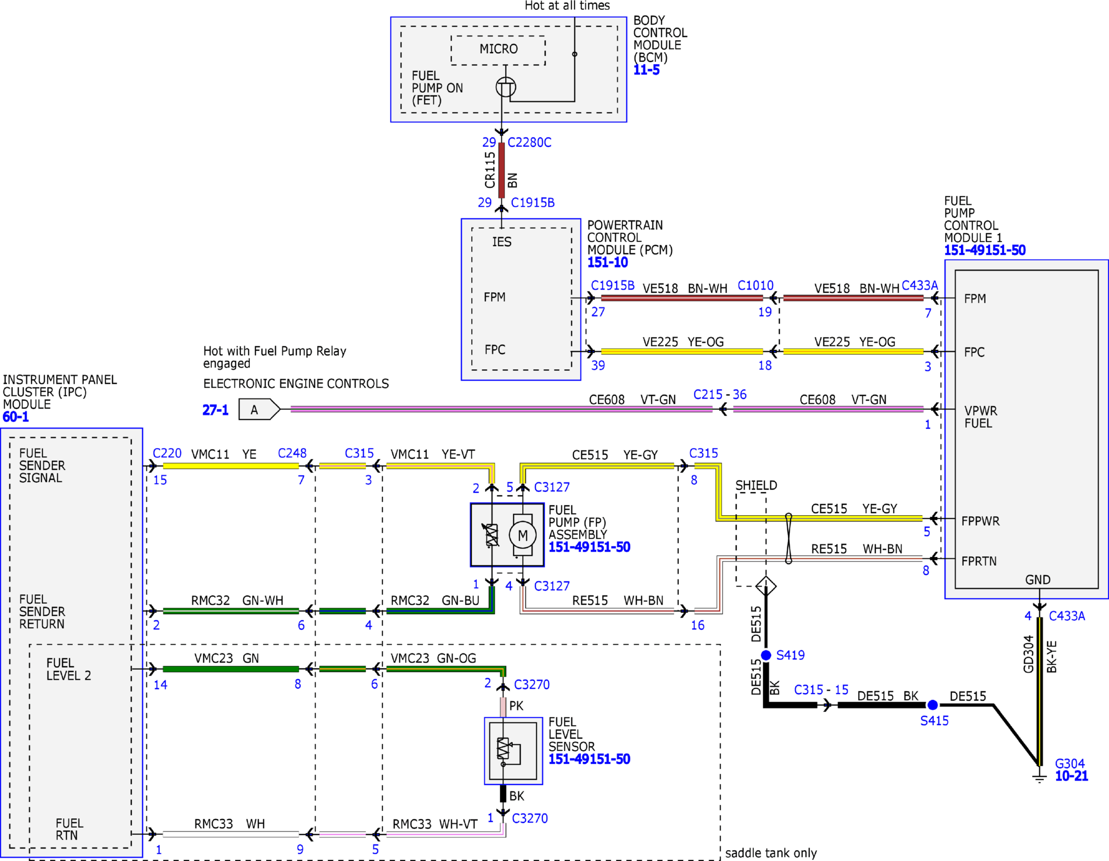Click the 'Hot at all times' text
This screenshot has height=861, width=1109.
click(x=567, y=6)
